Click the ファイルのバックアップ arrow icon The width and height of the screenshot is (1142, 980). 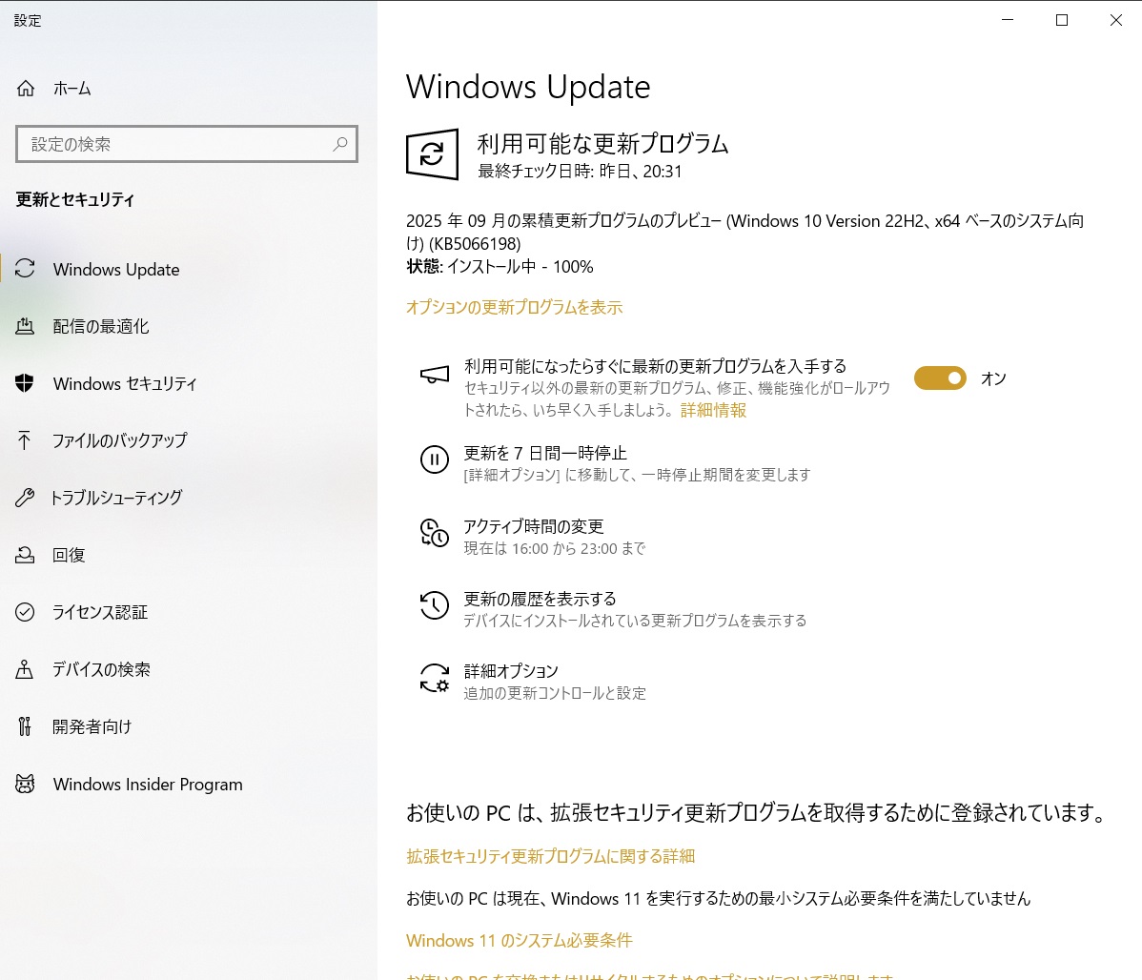24,440
